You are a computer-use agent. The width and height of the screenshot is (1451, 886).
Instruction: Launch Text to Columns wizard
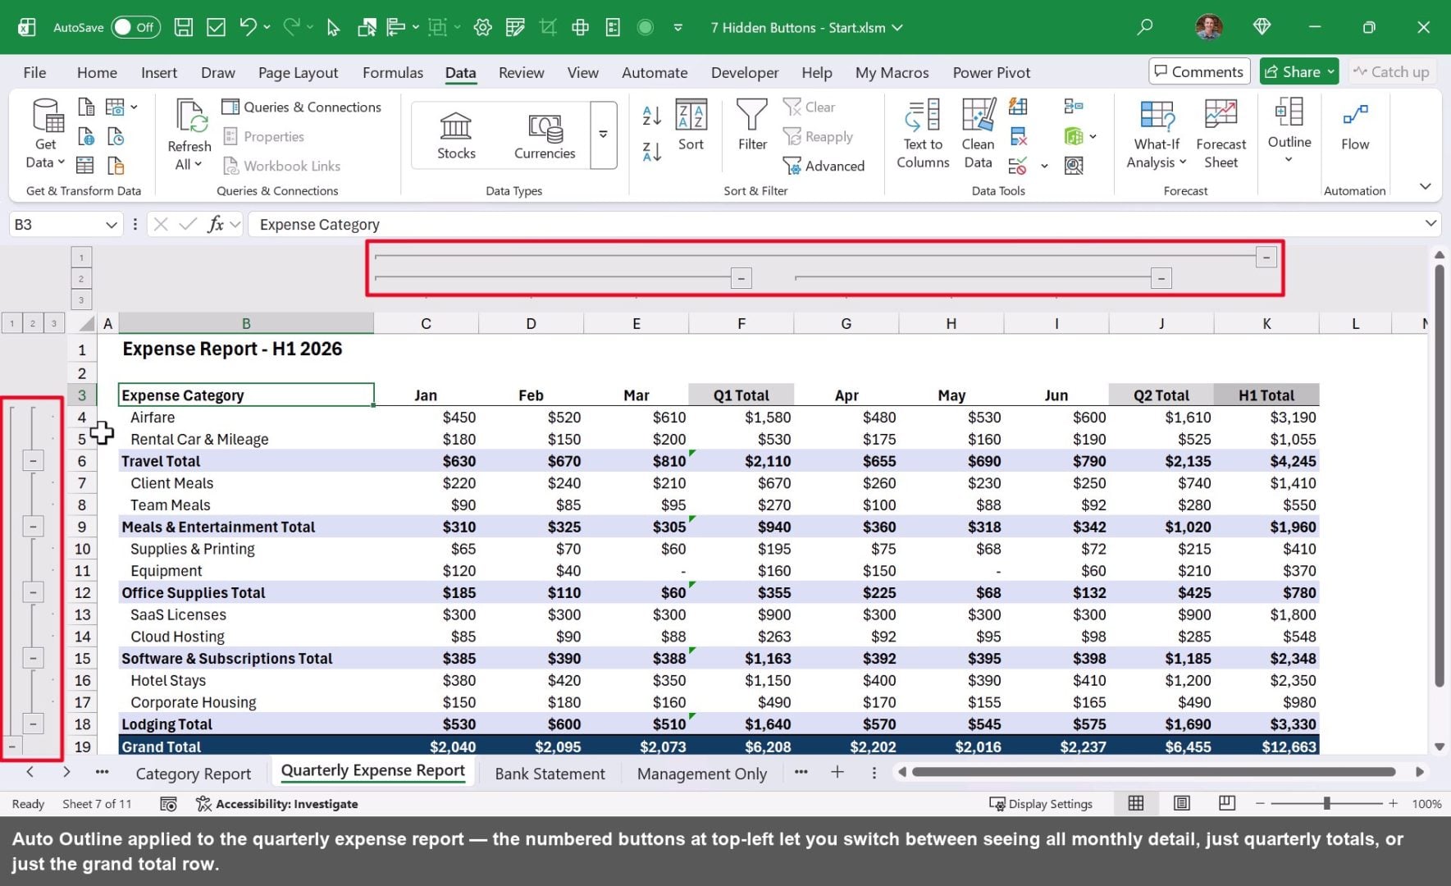(x=923, y=134)
